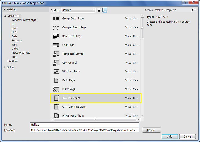This screenshot has width=200, height=142.
Task: Open the Location path dropdown
Action: click(x=137, y=130)
